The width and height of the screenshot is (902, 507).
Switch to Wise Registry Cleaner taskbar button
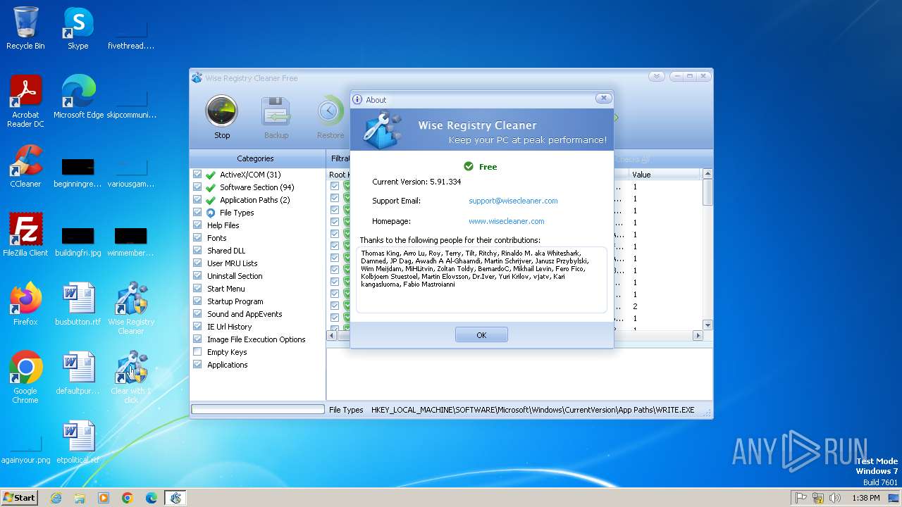coord(175,498)
